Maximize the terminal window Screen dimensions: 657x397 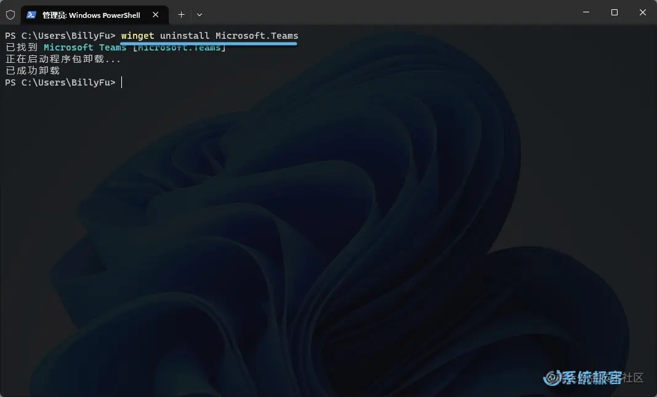click(615, 12)
